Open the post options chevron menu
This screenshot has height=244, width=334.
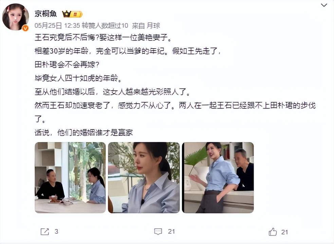(324, 5)
